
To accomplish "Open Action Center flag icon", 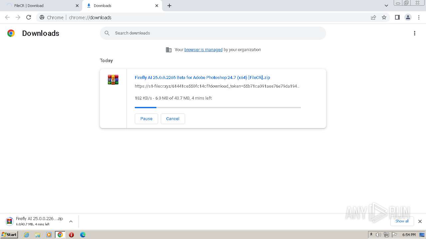I will pos(394,235).
